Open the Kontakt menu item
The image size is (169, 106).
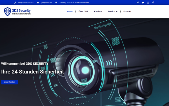click(127, 12)
